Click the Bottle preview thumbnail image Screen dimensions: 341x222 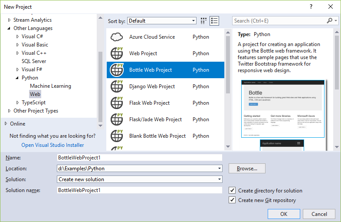click(283, 109)
